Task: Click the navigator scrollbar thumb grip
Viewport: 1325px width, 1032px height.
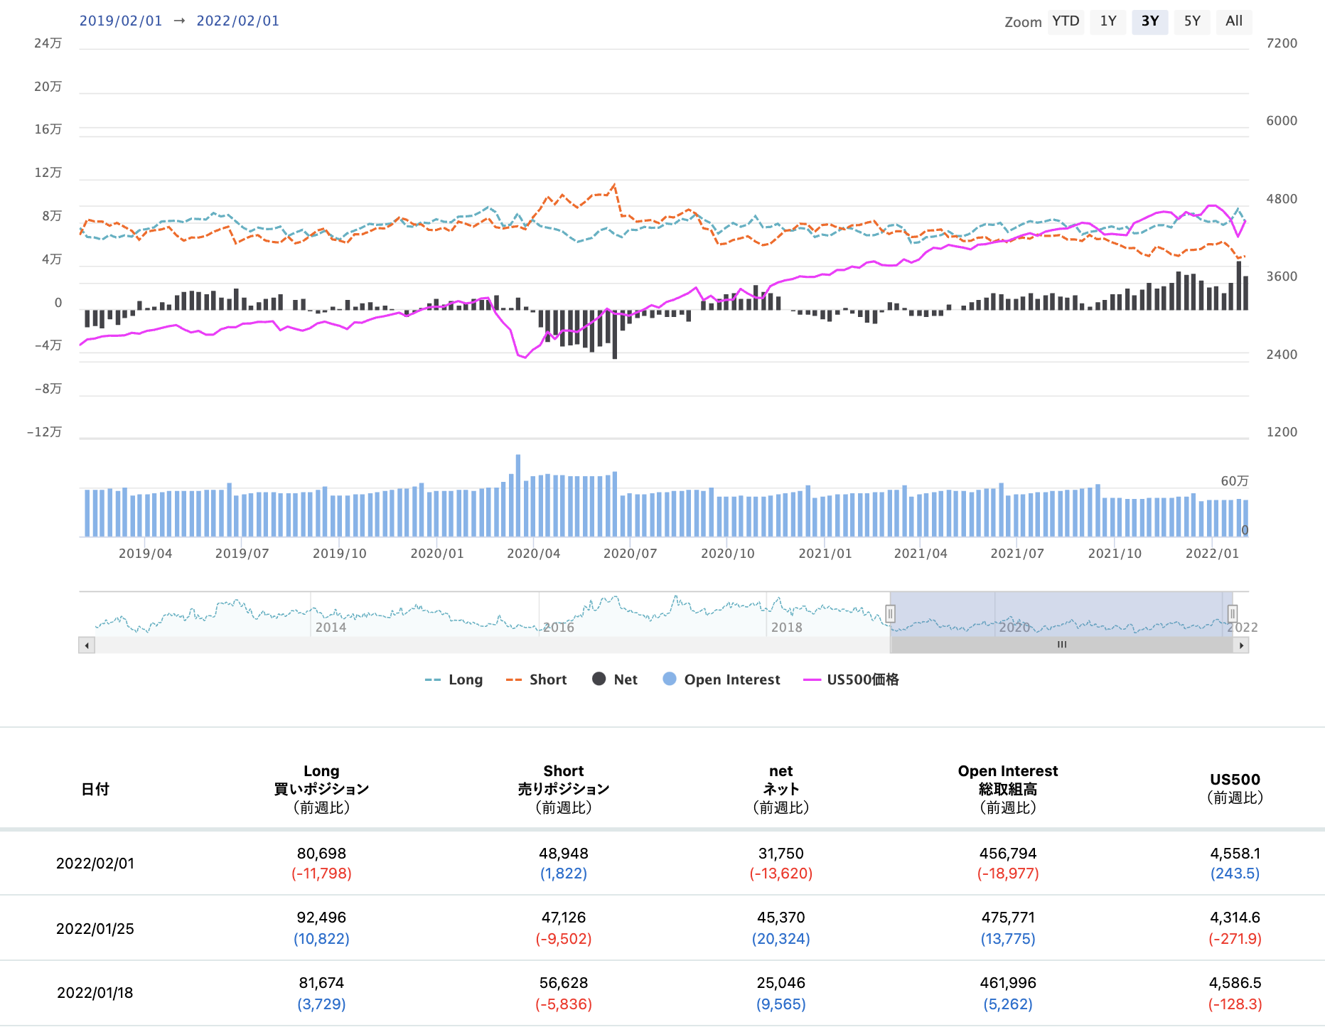Action: [1062, 645]
